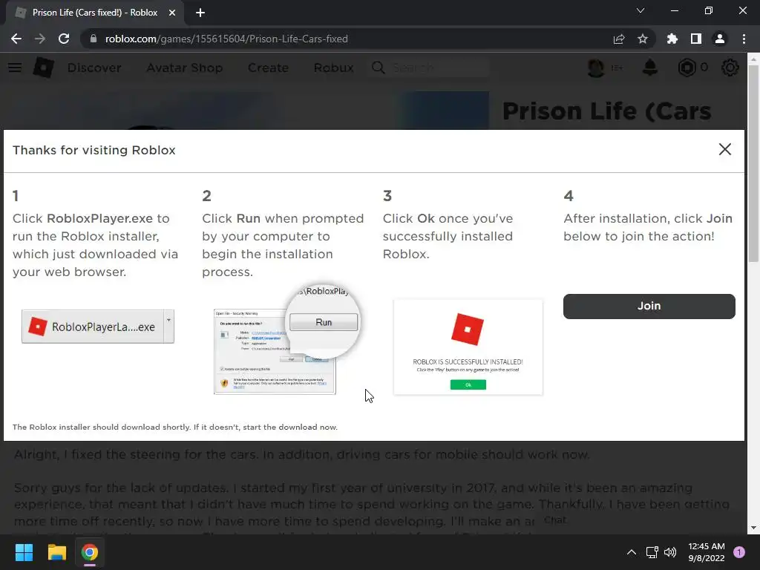This screenshot has width=760, height=570.
Task: Click the Run prompt illustration image
Action: coord(286,340)
